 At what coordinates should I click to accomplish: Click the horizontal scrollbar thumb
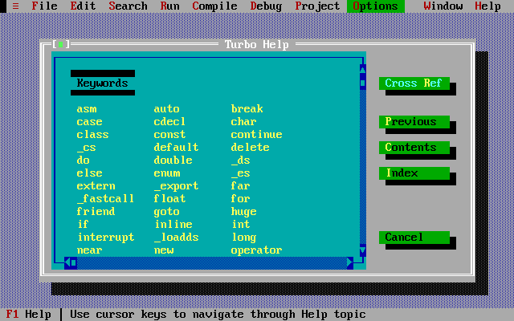pos(74,262)
